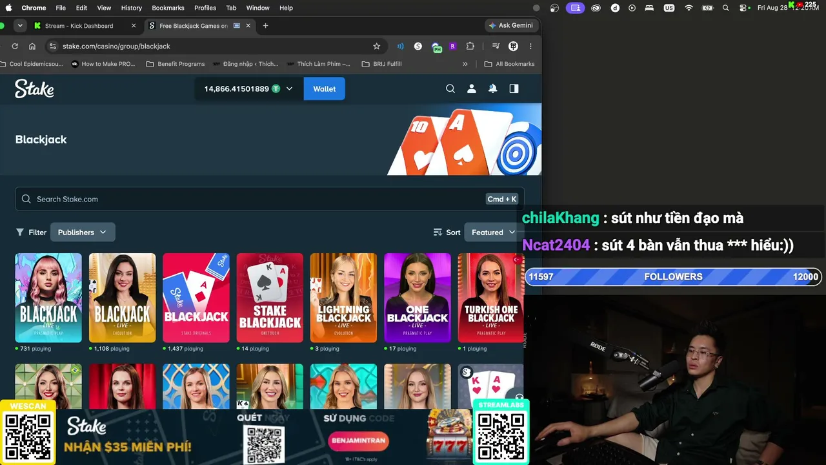Screen dimensions: 826x465
Task: Close the Free Blackjack Games tab
Action: coord(248,26)
